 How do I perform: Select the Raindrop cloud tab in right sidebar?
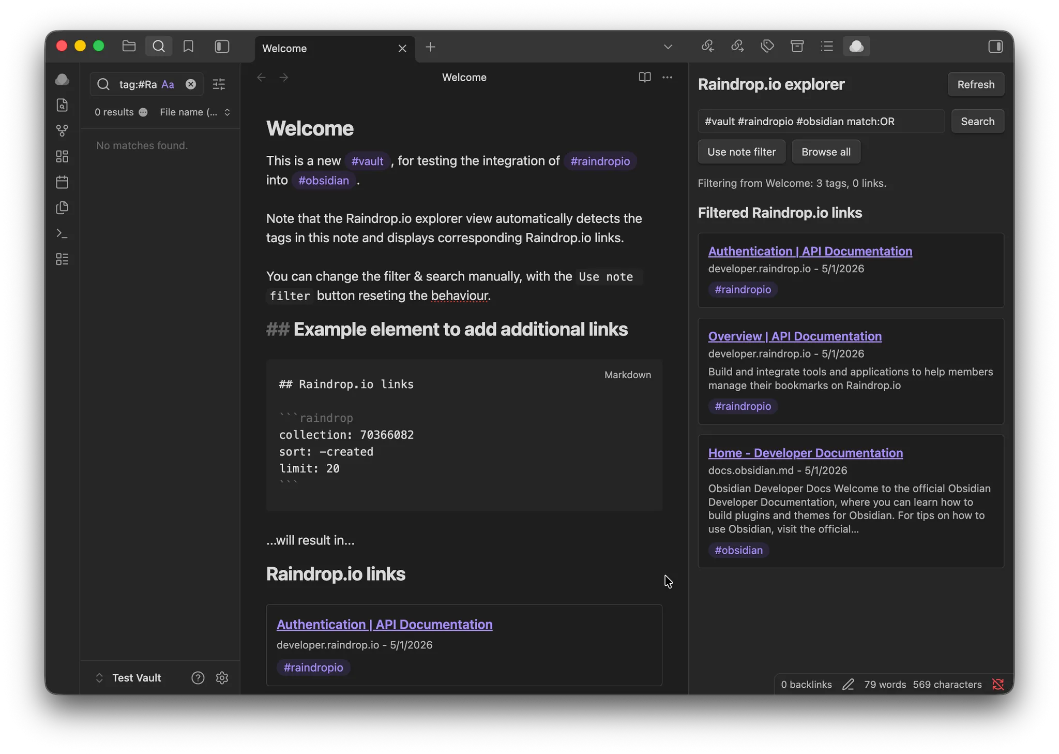coord(856,47)
